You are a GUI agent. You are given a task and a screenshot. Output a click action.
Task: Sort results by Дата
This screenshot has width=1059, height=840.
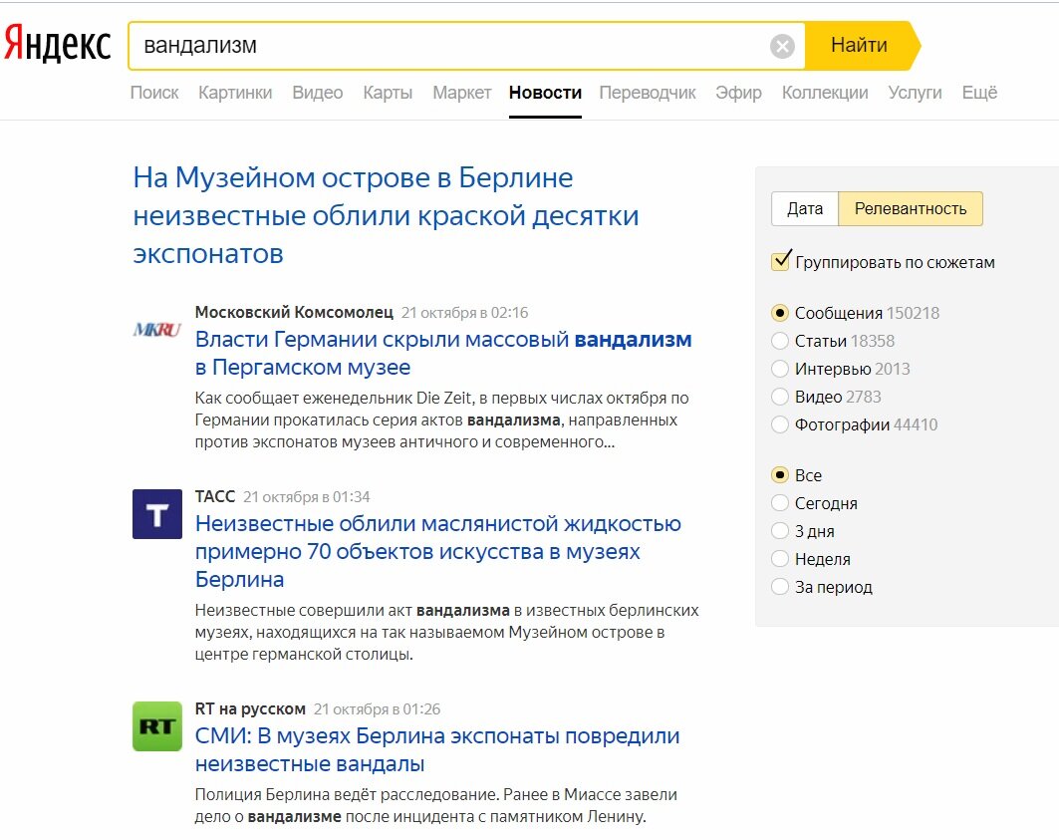(x=805, y=209)
